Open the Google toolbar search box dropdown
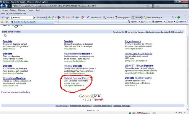Screen dimensions: 189x114 coord(35,17)
